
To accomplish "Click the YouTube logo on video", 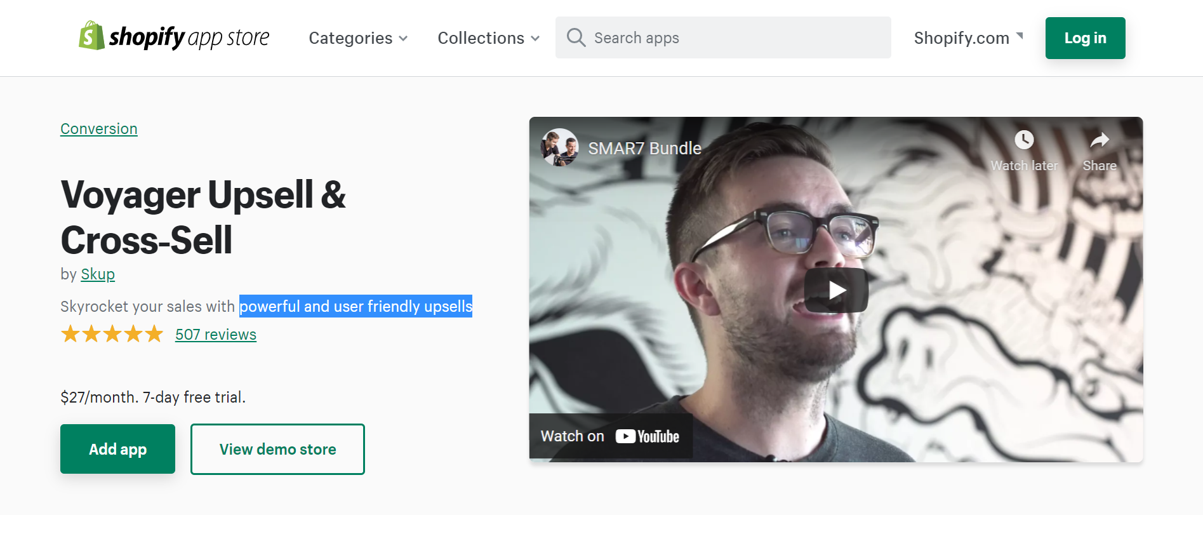I will pyautogui.click(x=647, y=436).
